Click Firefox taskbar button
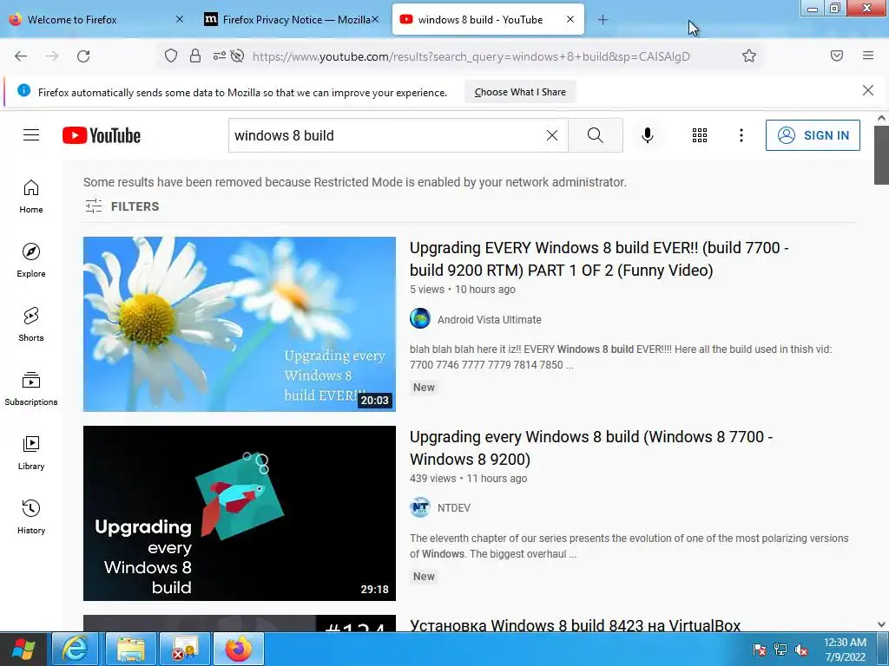The width and height of the screenshot is (889, 666). point(239,649)
